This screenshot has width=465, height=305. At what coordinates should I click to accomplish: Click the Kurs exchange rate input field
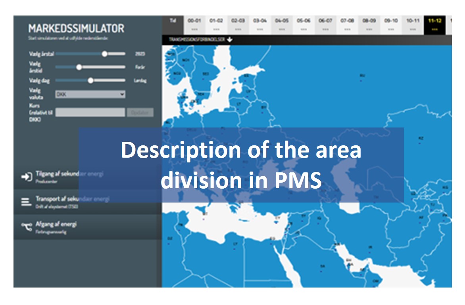90,112
